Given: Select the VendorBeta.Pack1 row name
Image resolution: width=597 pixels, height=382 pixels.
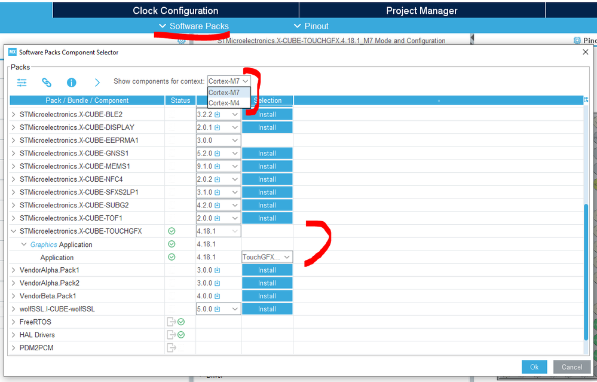Looking at the screenshot, I should point(48,296).
